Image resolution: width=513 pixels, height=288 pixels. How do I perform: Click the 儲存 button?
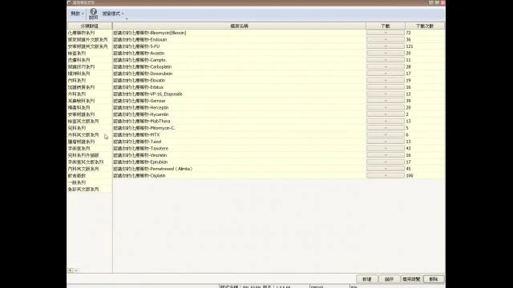[x=389, y=279]
